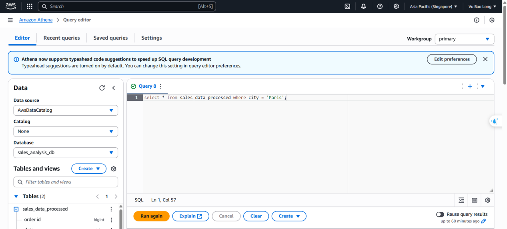Viewport: 507px width, 229px height.
Task: Open the keyboard shortcuts icon in the status bar
Action: [x=475, y=200]
